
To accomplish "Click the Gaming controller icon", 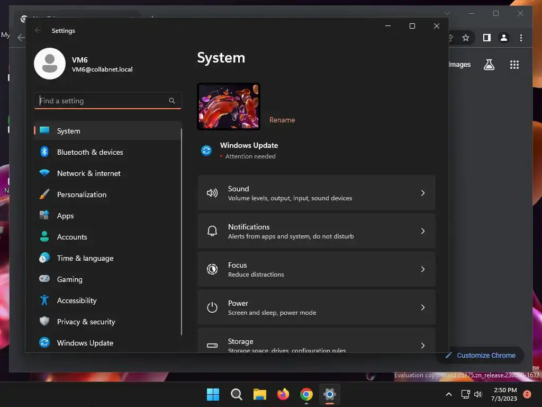I will pos(44,279).
